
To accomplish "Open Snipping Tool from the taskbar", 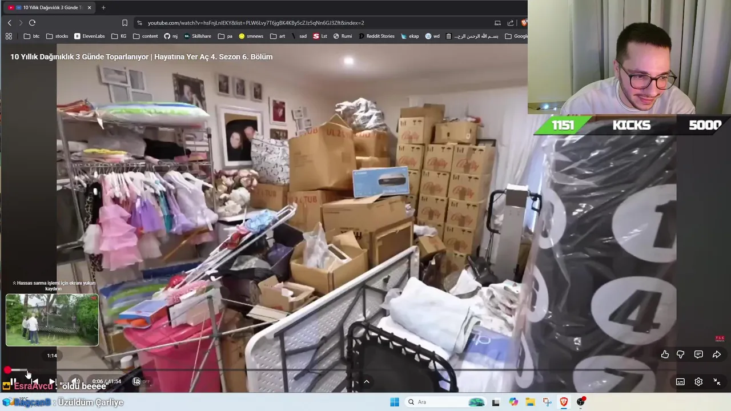I will [547, 402].
